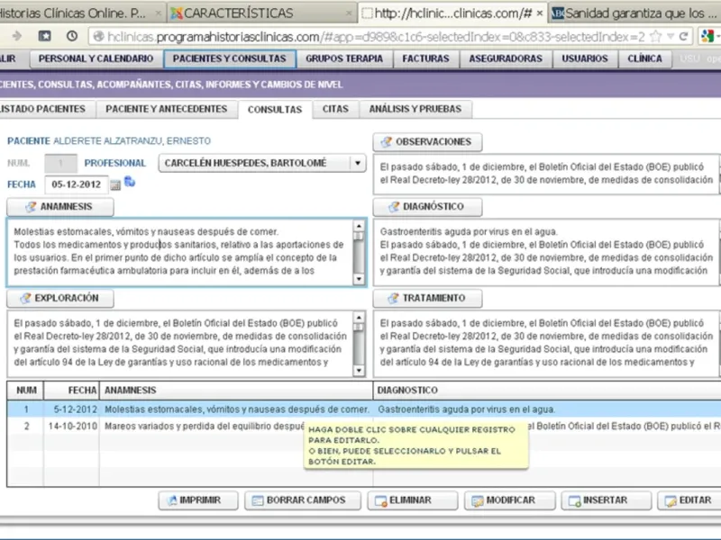Click the scroll down arrow in the anamnesis text area
Viewport: 721px width, 540px height.
tap(359, 279)
